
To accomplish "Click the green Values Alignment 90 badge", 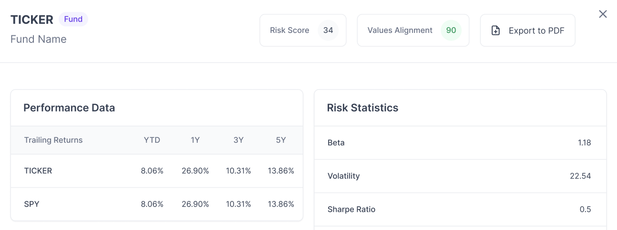I will click(451, 30).
